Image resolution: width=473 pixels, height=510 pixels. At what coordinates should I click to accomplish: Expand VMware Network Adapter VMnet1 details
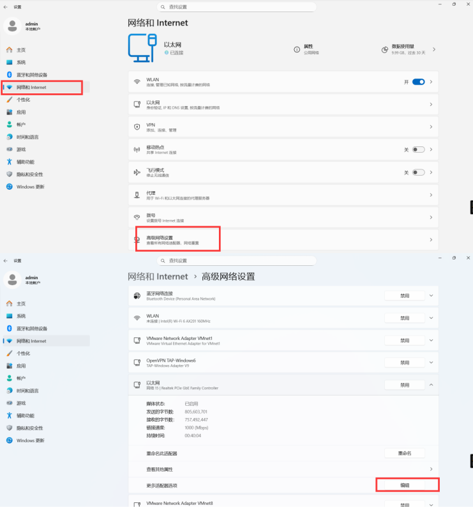pyautogui.click(x=431, y=341)
